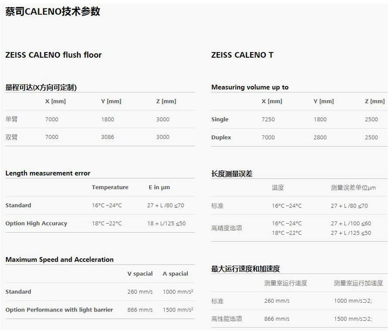Click the ZEISS CALENO T heading
Screen dimensions: 388x335
click(242, 55)
